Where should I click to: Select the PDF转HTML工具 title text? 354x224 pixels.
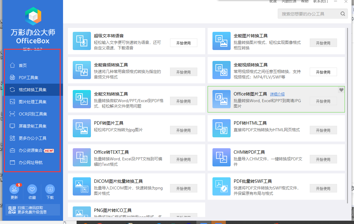tap(250, 123)
